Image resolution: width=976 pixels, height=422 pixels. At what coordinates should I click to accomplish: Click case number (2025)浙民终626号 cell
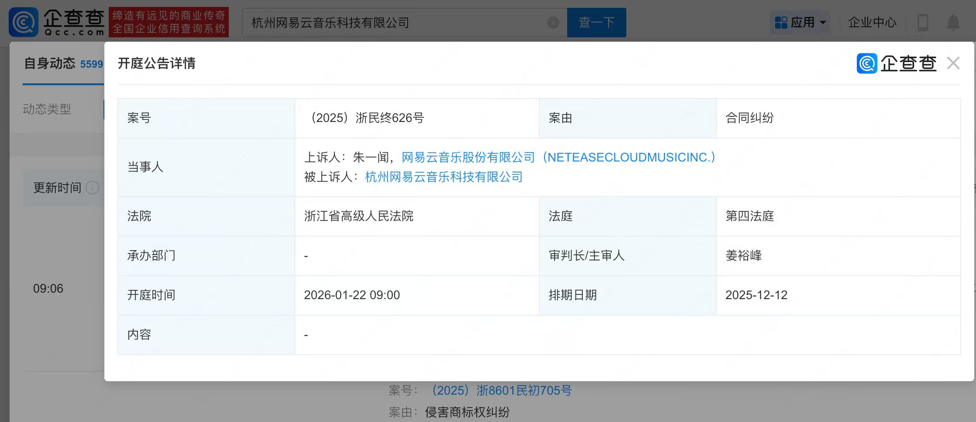[x=365, y=118]
